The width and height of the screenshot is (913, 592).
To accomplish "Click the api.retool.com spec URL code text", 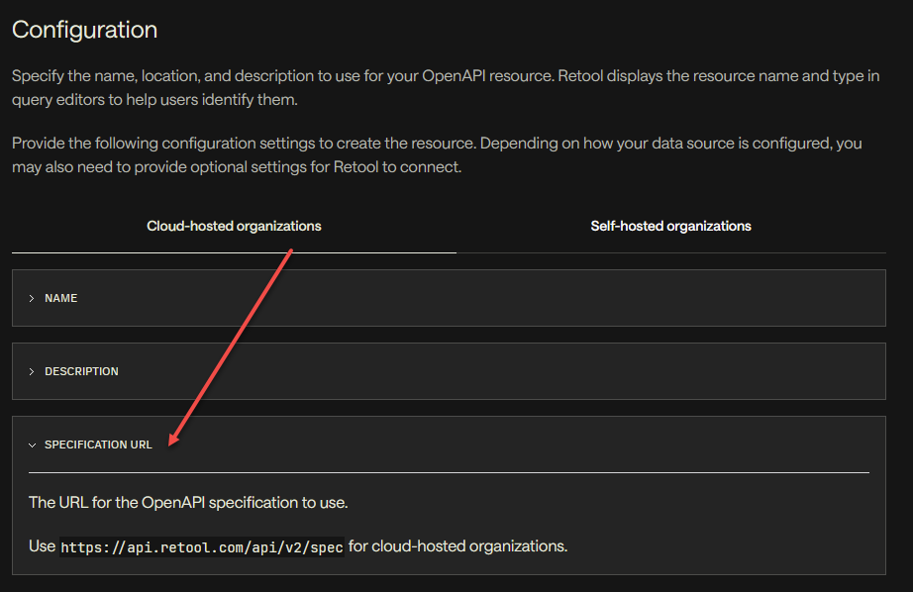I will 201,547.
